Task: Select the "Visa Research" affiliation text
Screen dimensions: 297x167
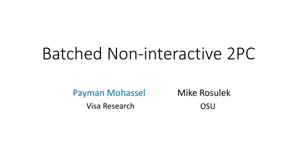Action: point(111,106)
